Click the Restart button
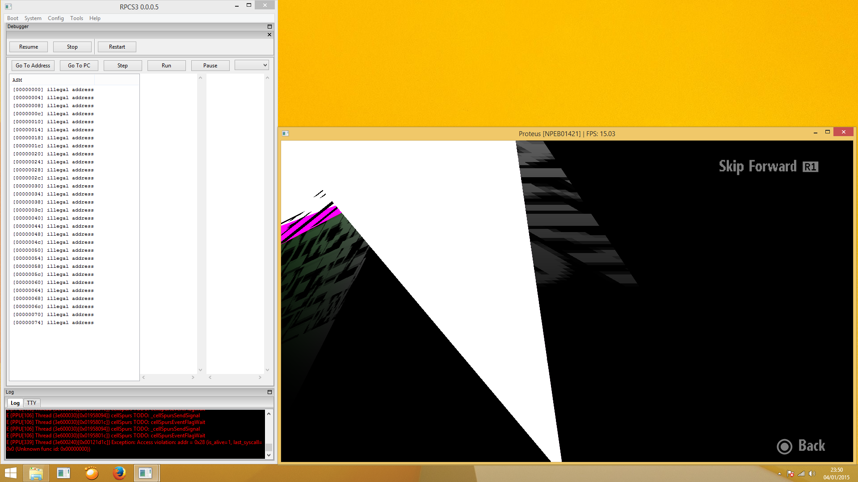This screenshot has width=858, height=482. tap(117, 47)
